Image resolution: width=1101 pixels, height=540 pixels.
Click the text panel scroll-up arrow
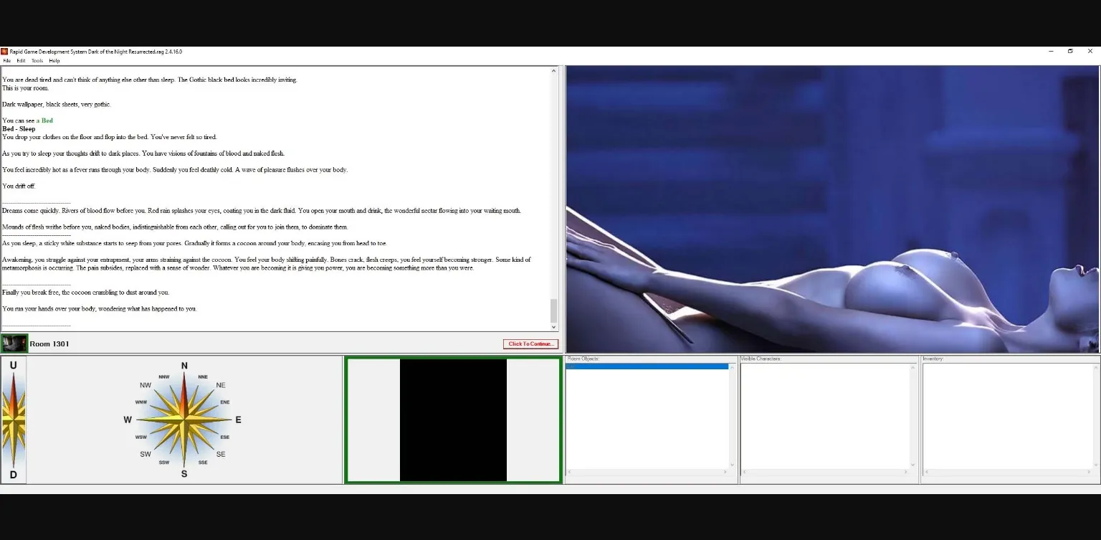(553, 71)
